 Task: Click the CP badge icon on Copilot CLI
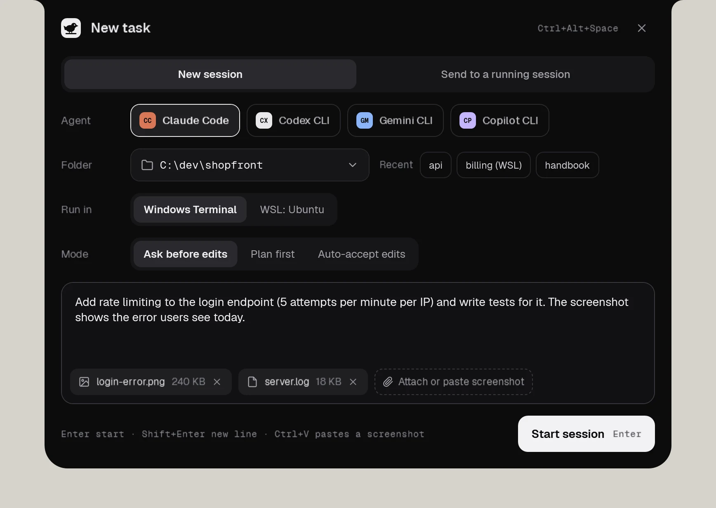(x=468, y=120)
